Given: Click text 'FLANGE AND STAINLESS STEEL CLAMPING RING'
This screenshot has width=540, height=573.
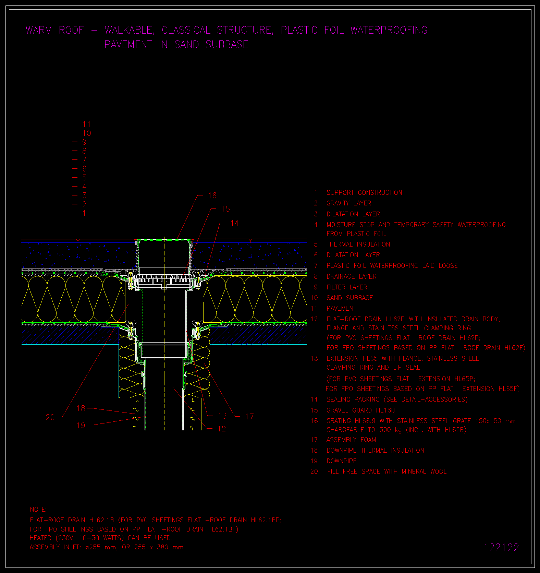Looking at the screenshot, I should click(x=399, y=328).
